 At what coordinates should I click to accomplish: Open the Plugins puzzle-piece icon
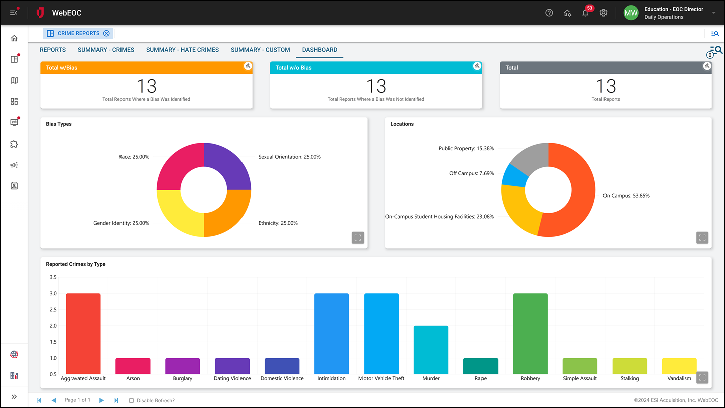tap(14, 144)
